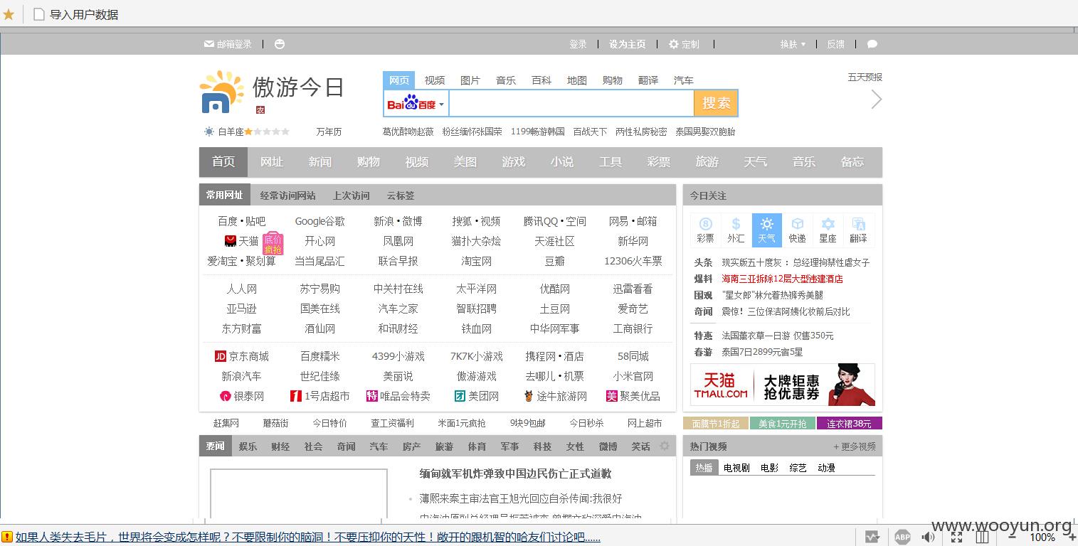Select the 图片 search category tab

pos(470,80)
